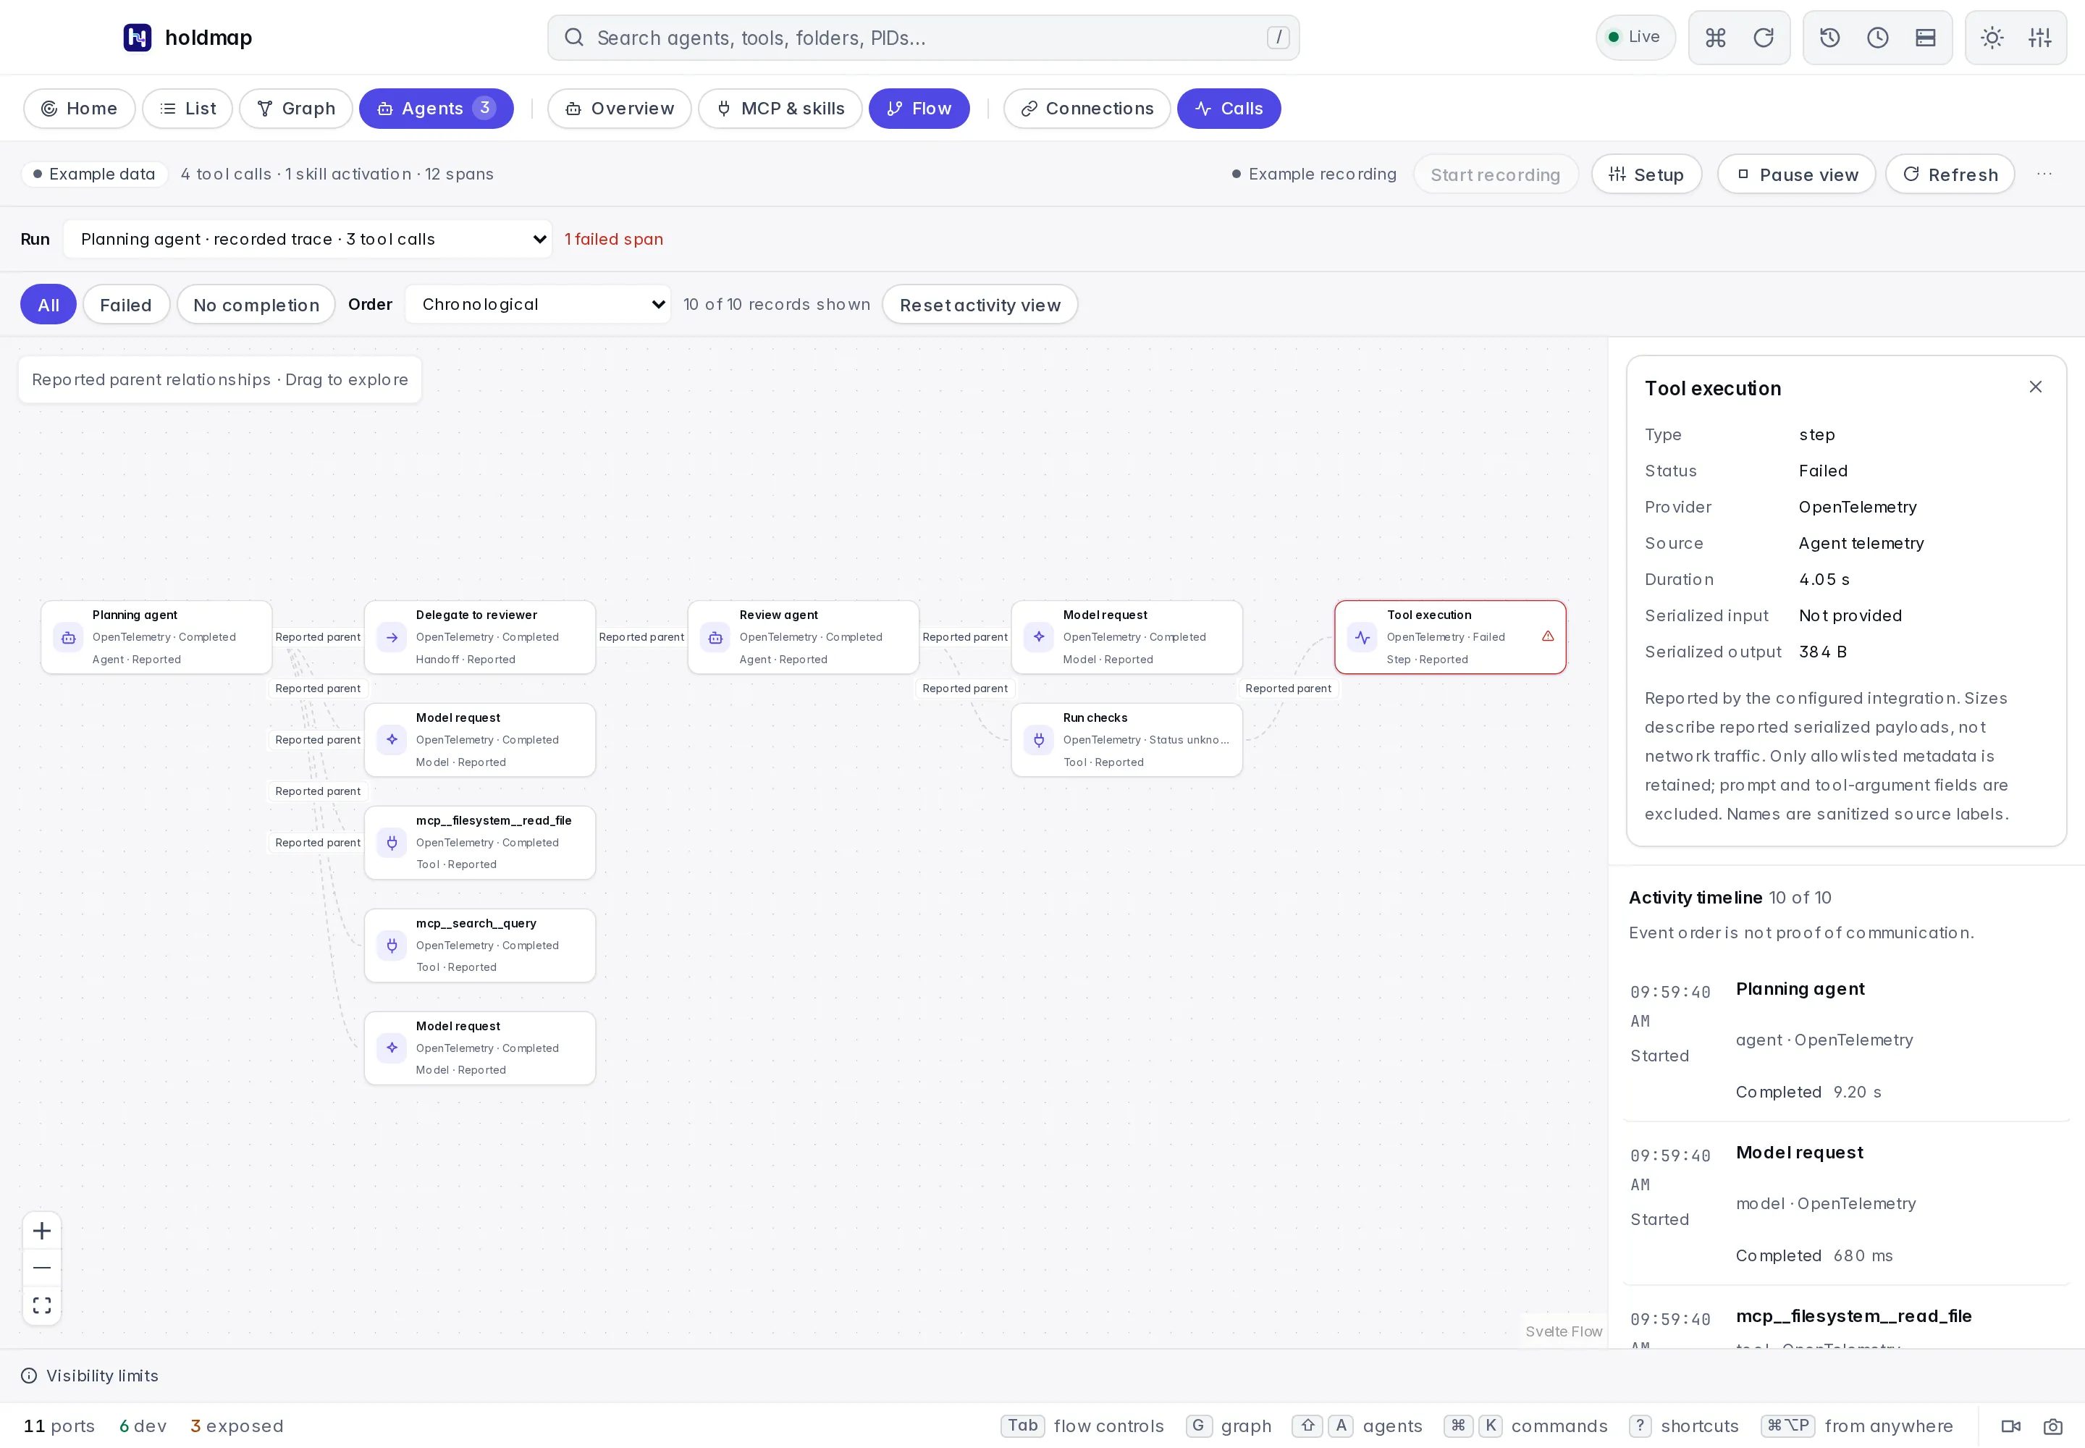Viewport: 2085px width, 1448px height.
Task: Open the history icon with counterclockwise arrow
Action: click(x=1829, y=37)
